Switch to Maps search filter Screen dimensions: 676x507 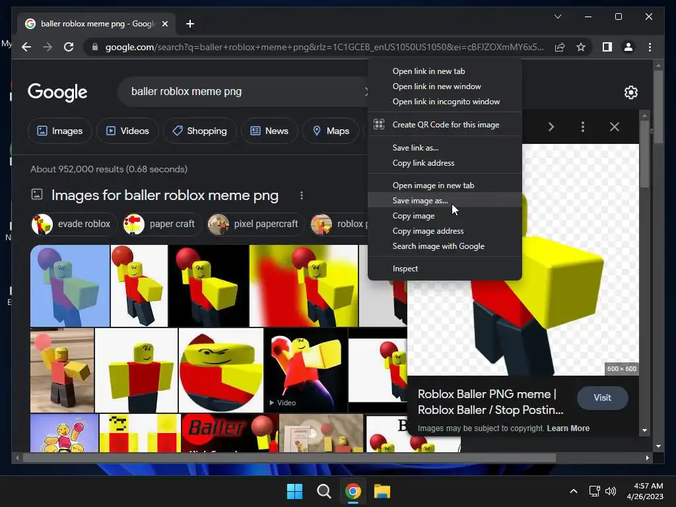(x=331, y=131)
